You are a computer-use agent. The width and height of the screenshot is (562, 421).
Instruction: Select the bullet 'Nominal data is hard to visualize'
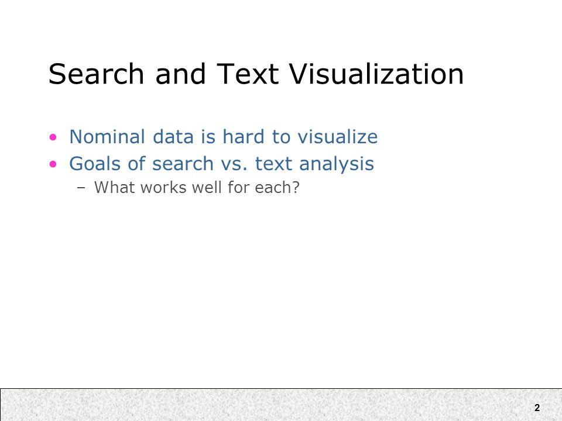223,137
